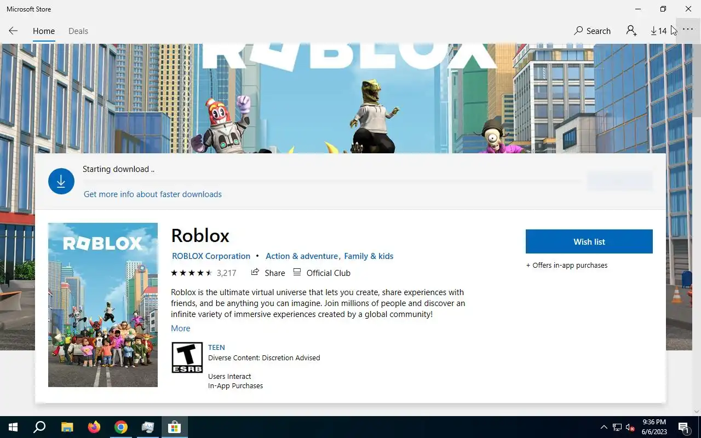Screen dimensions: 701x438
Task: Minimize the Microsoft Store window
Action: (x=638, y=9)
